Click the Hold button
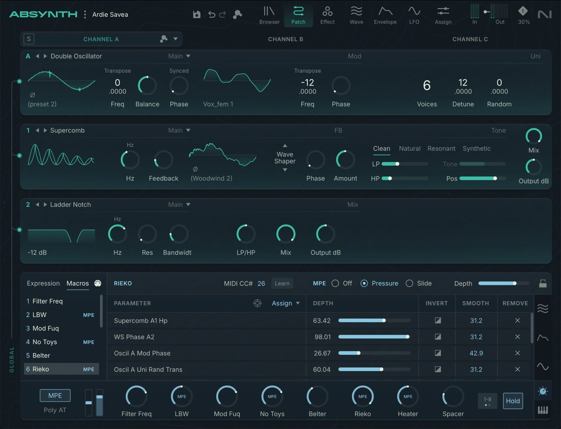Image resolution: width=561 pixels, height=429 pixels. [513, 401]
